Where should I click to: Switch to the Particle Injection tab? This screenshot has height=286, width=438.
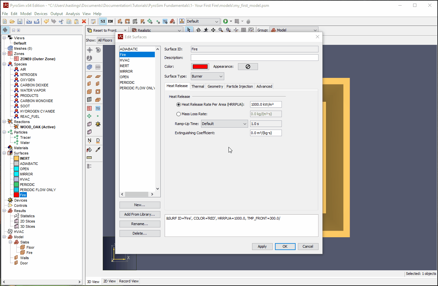(240, 86)
